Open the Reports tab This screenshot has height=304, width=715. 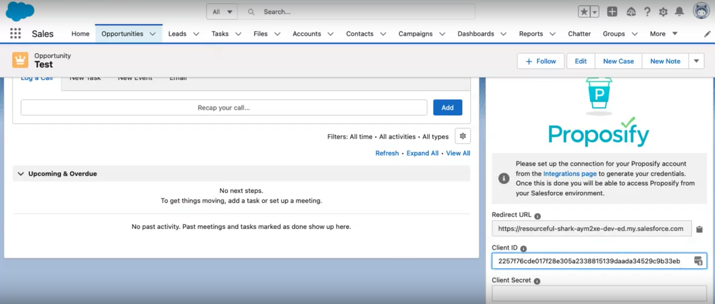(531, 34)
